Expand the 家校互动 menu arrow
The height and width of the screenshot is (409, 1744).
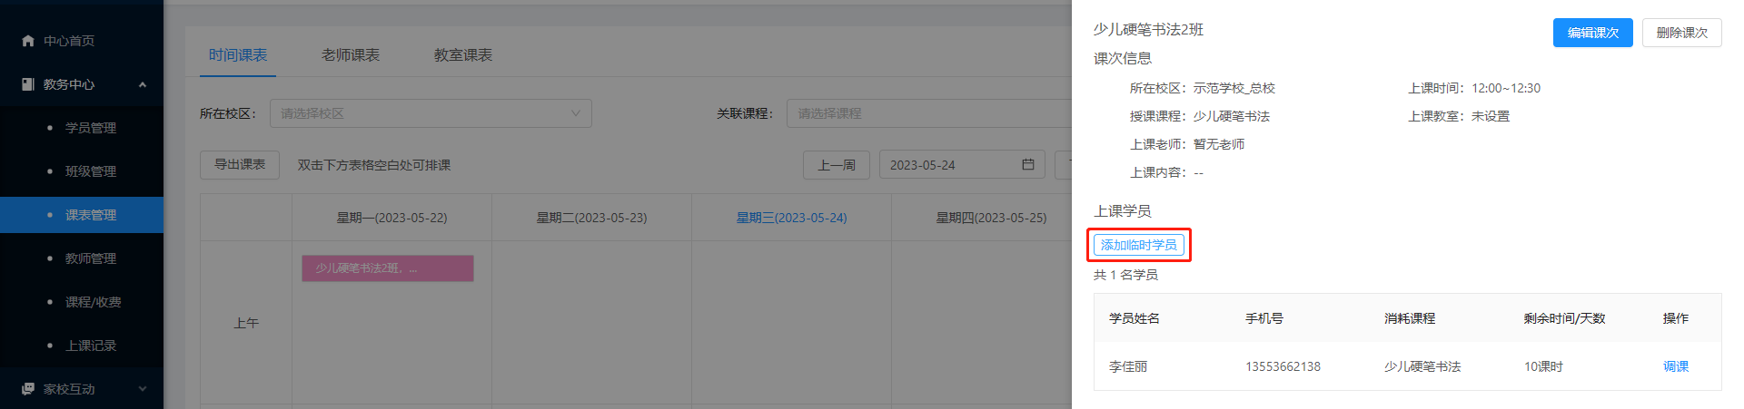(x=143, y=389)
